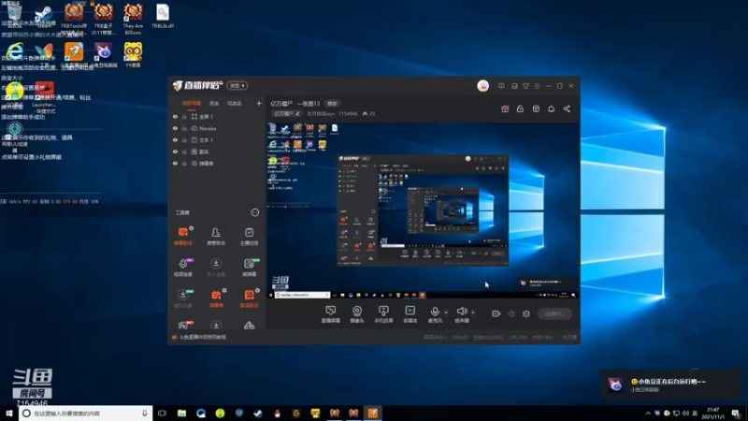Select the 全屏 1 source row
748x421 pixels.
coord(217,116)
